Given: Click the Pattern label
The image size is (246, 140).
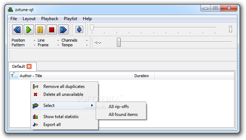Looking at the screenshot, I should [x=18, y=45].
